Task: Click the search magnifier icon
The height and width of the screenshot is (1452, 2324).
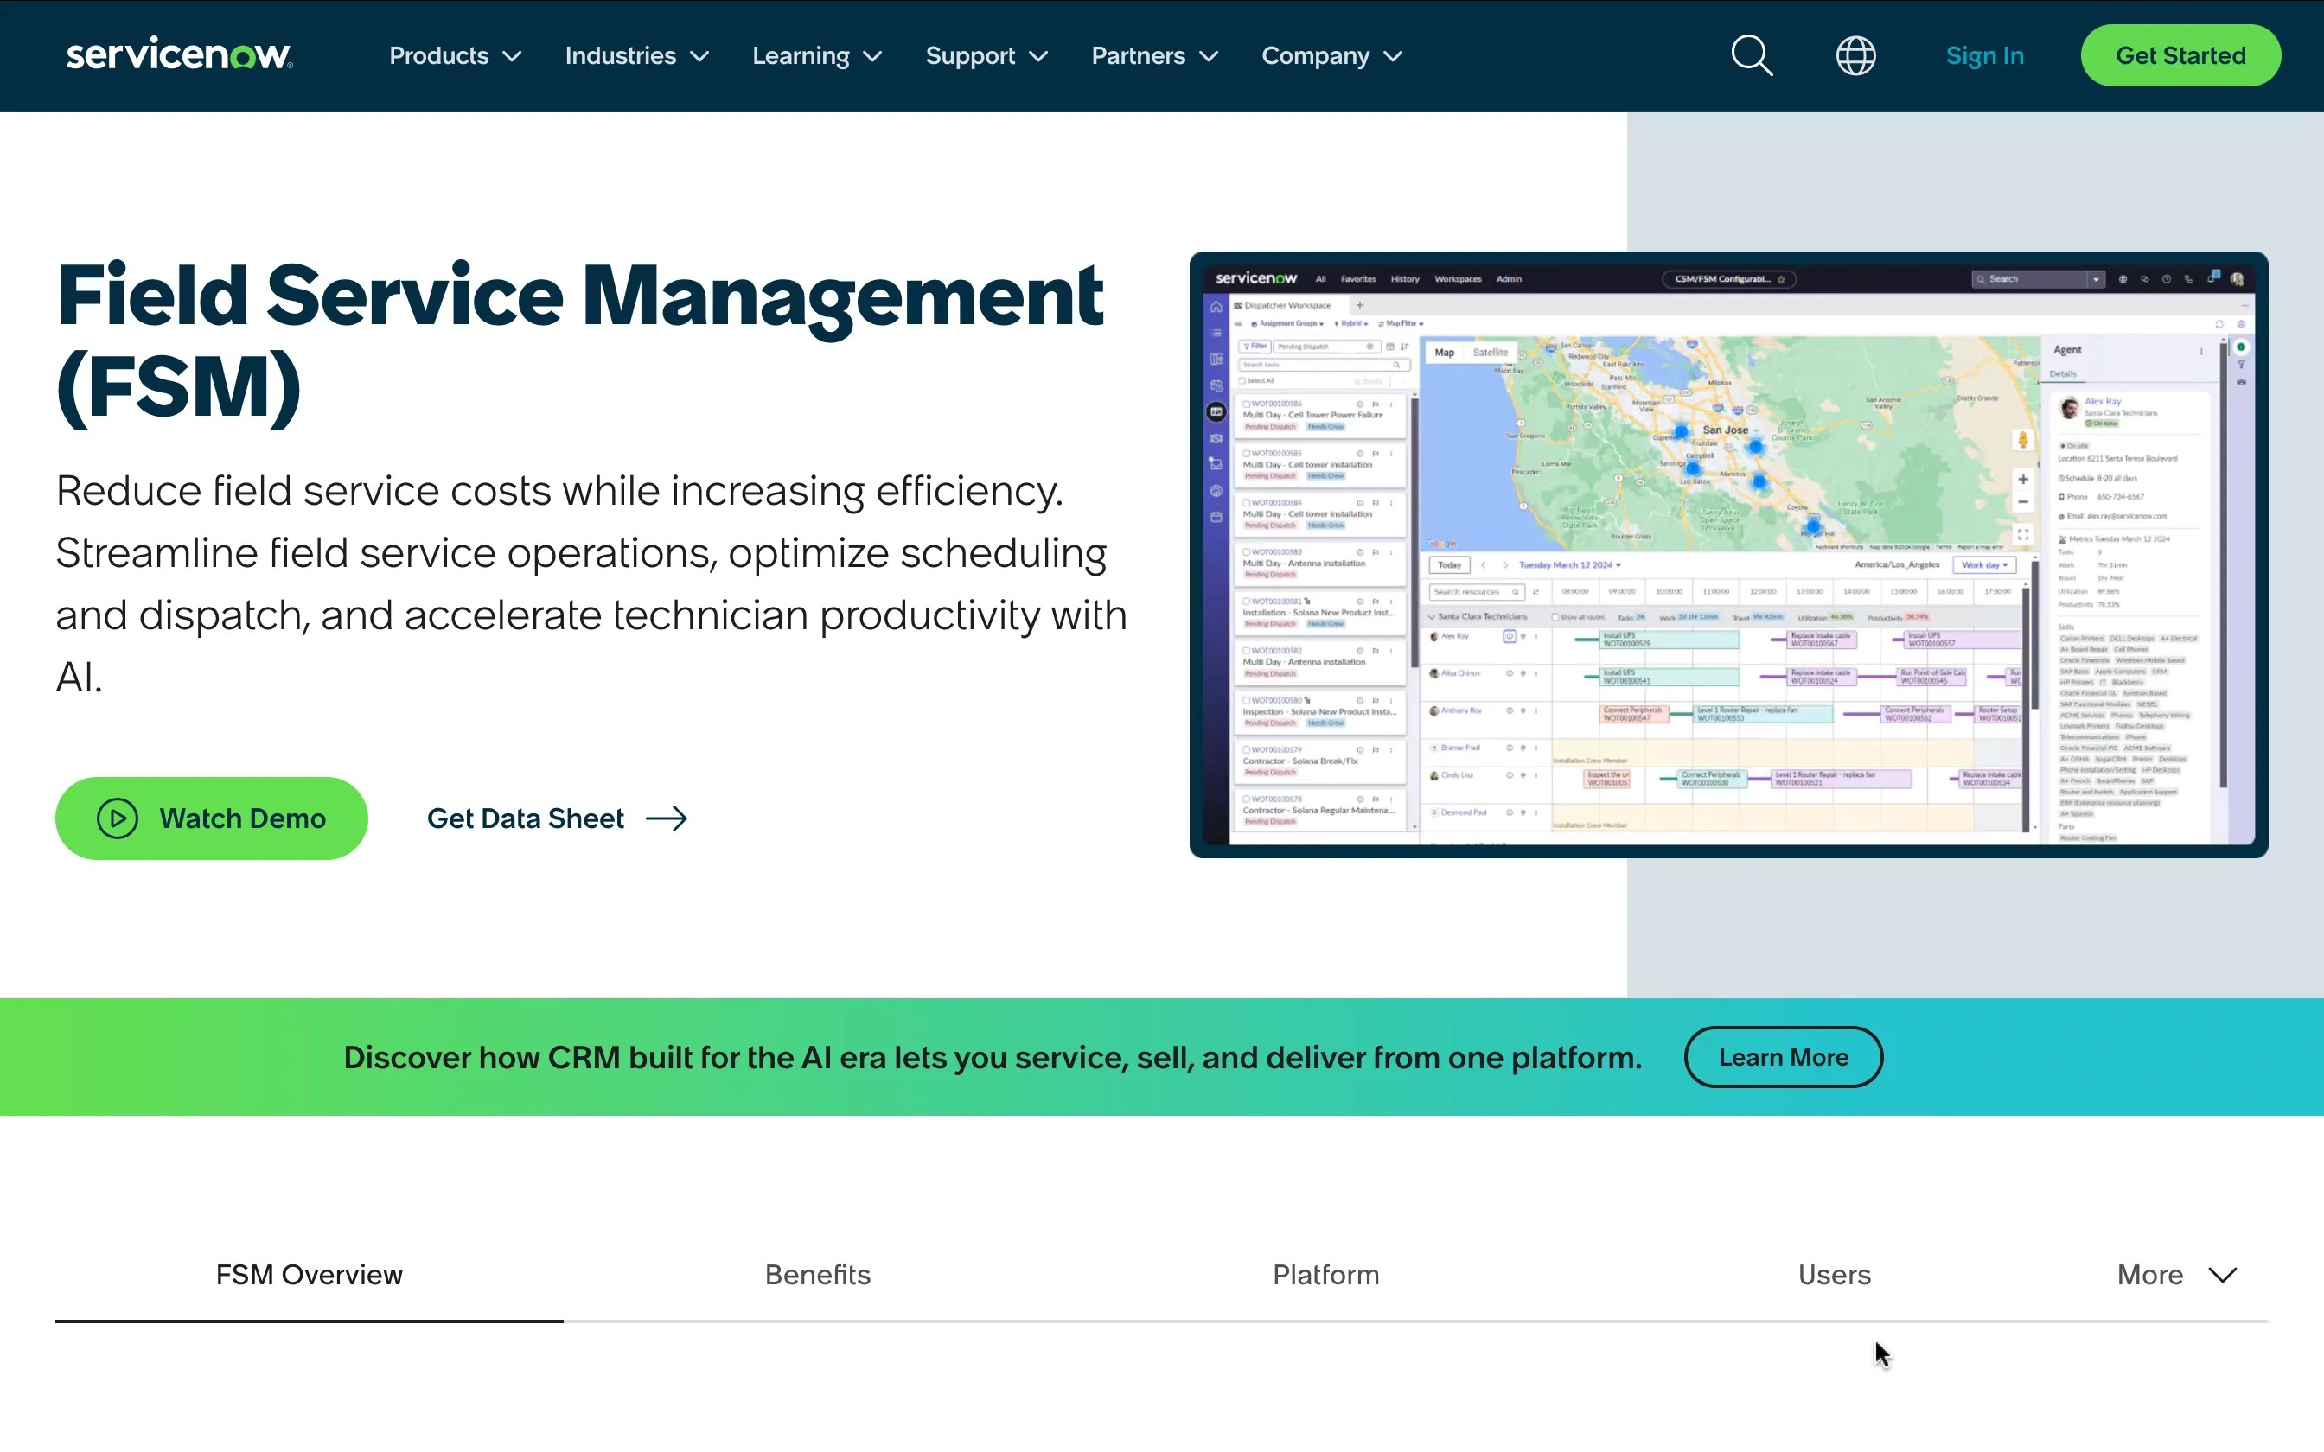Action: [1752, 55]
